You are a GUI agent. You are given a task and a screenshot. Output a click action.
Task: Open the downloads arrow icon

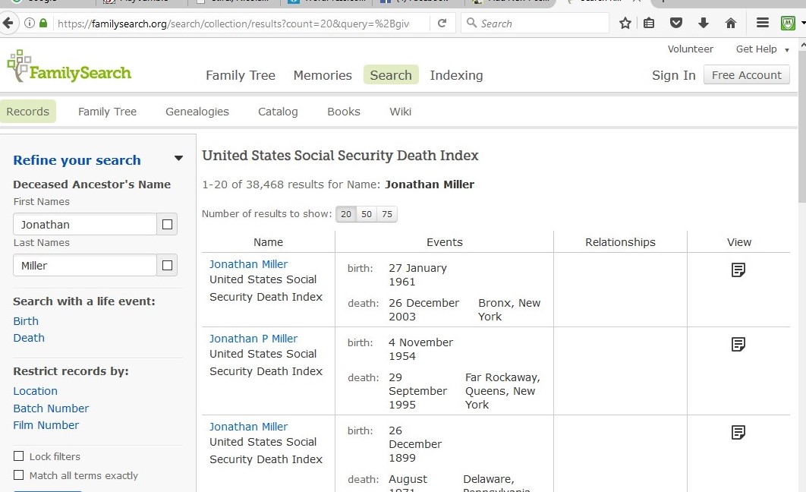click(x=704, y=23)
